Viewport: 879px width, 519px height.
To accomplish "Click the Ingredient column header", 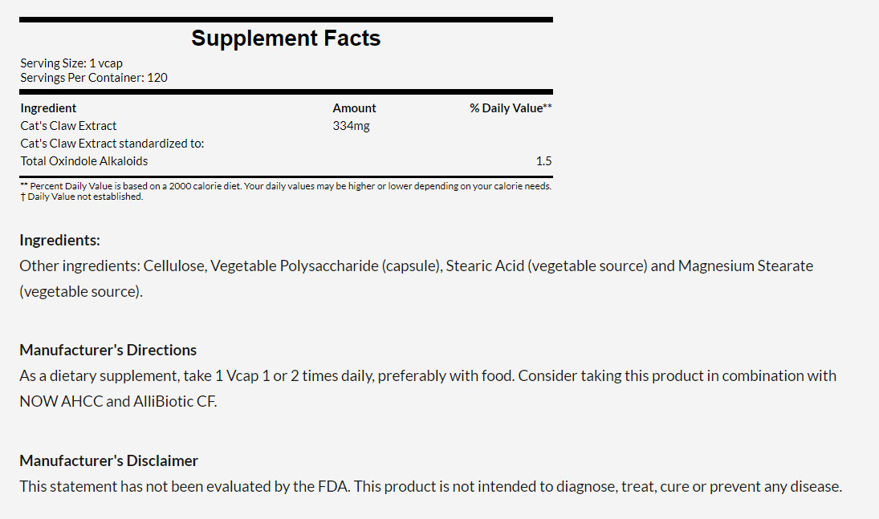I will 48,107.
